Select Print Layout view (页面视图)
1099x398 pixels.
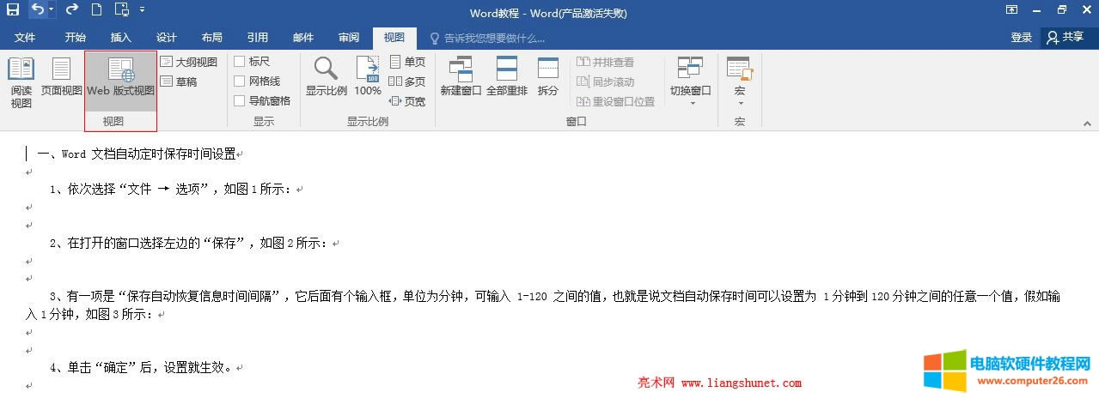coord(61,82)
